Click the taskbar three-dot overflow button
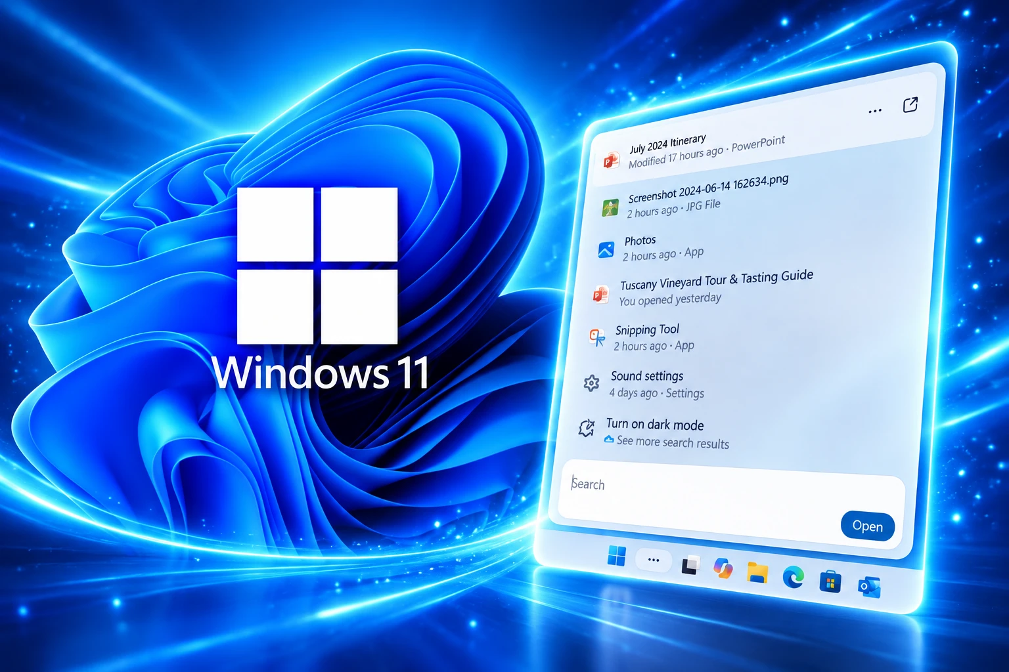This screenshot has height=672, width=1009. [653, 560]
